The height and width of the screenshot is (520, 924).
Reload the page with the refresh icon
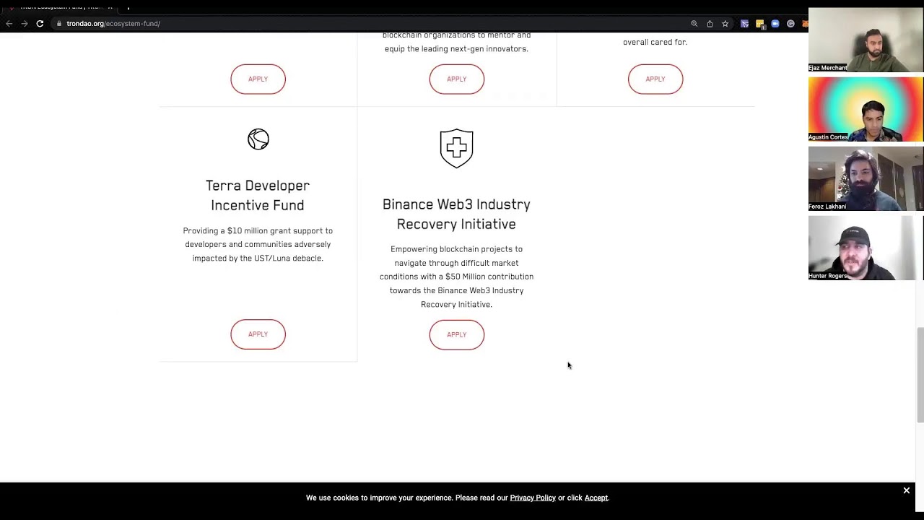(40, 24)
